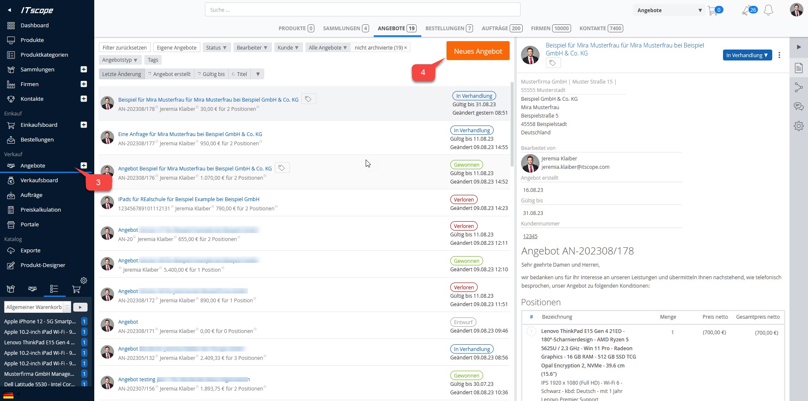This screenshot has height=401, width=808.
Task: Switch to FIRMEN tab
Action: click(x=551, y=29)
